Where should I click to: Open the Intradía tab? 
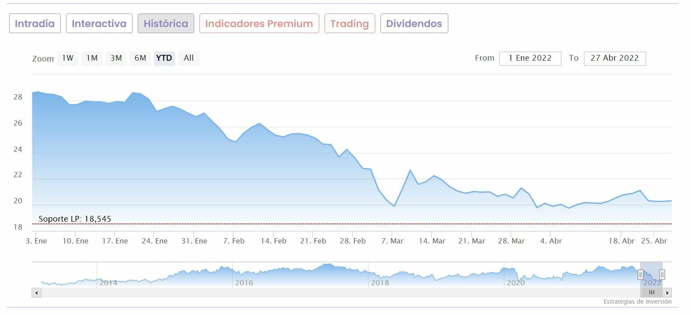[35, 24]
